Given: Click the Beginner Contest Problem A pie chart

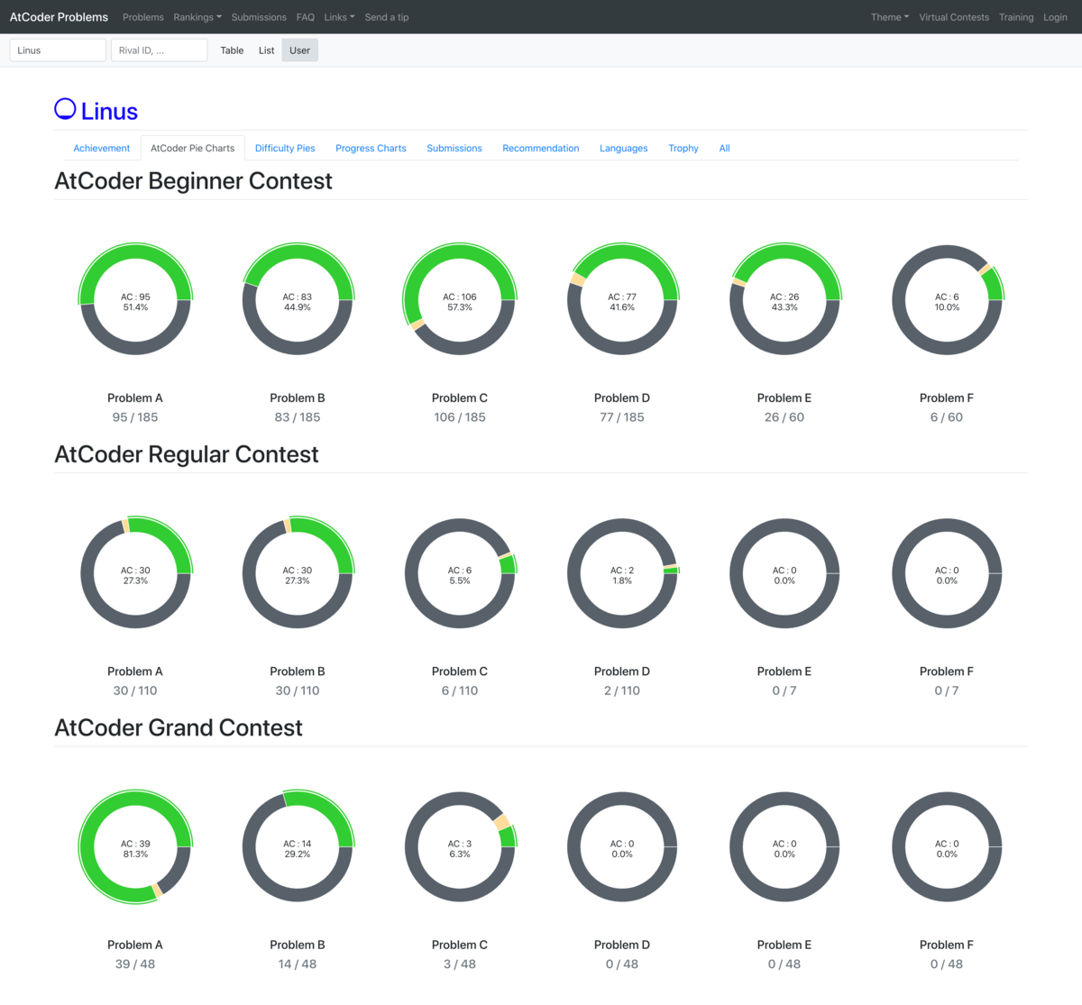Looking at the screenshot, I should 135,300.
